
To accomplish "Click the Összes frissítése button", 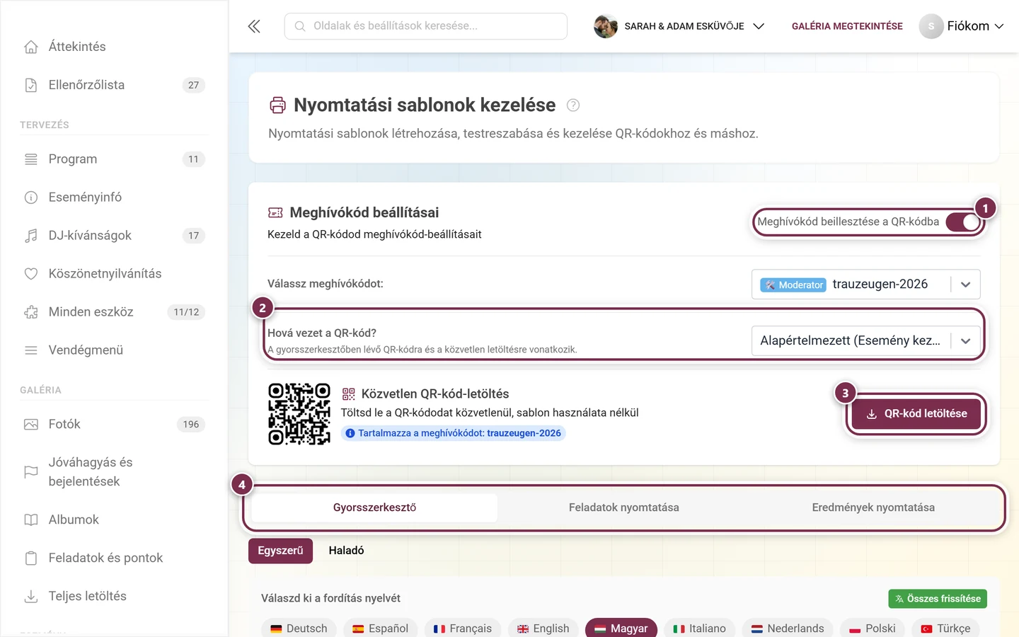I will [x=938, y=599].
